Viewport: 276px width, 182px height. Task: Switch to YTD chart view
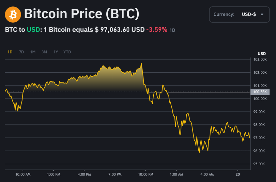[x=67, y=52]
